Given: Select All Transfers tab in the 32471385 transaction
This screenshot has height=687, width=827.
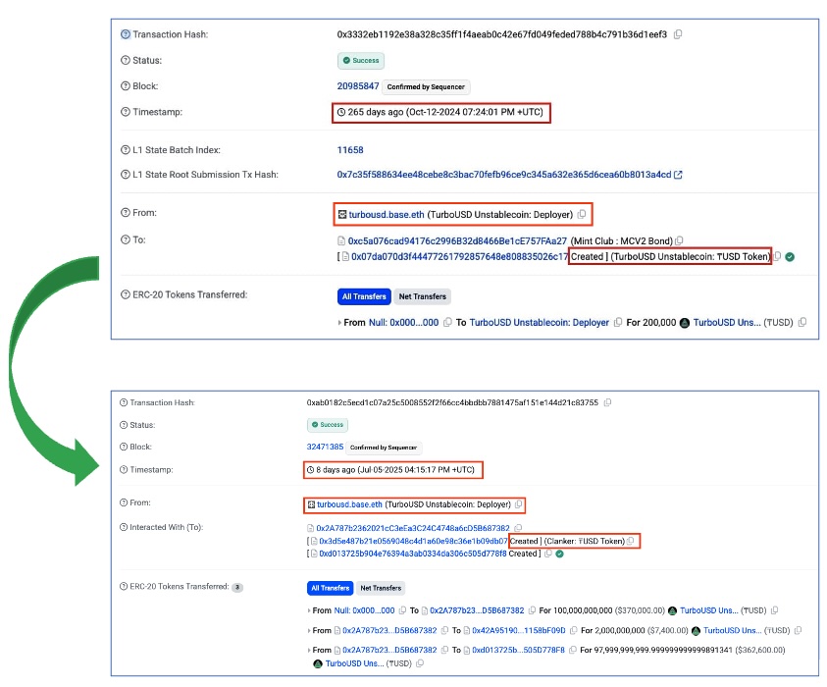Looking at the screenshot, I should coord(330,588).
